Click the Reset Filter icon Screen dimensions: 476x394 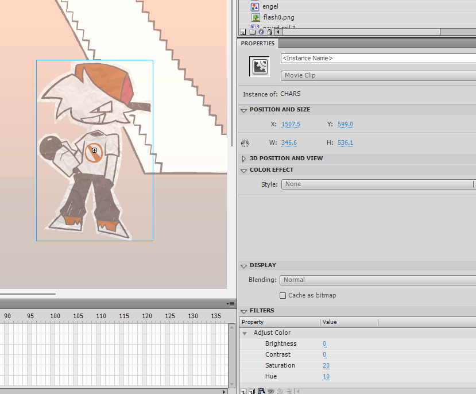[280, 391]
